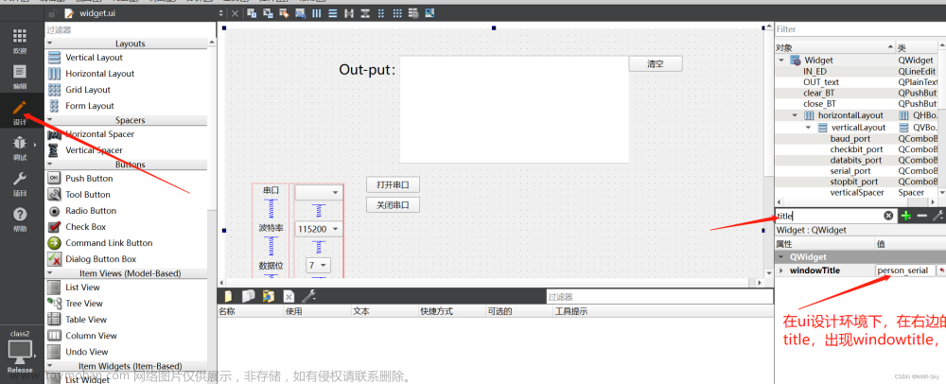Open the 调试 Debug mode

click(20, 148)
